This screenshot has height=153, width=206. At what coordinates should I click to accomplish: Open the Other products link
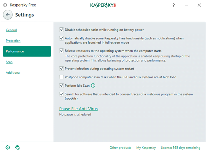pos(120,148)
